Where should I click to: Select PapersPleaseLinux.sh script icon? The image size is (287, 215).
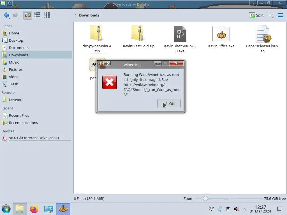point(263,34)
